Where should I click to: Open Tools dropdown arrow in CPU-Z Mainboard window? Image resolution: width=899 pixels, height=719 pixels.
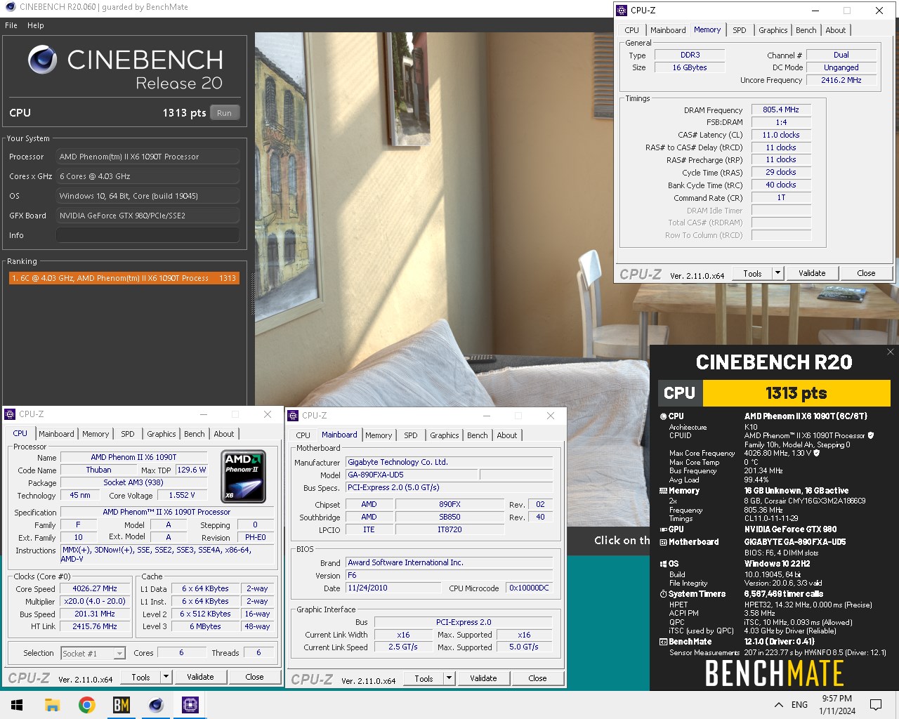tap(449, 678)
